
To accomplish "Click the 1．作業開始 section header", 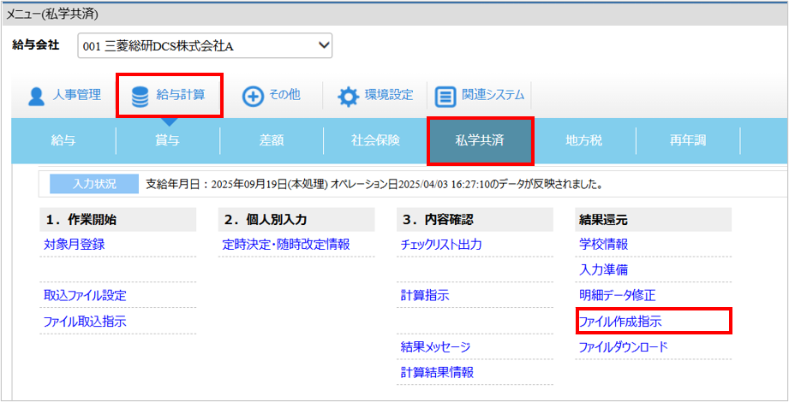I will (x=117, y=219).
